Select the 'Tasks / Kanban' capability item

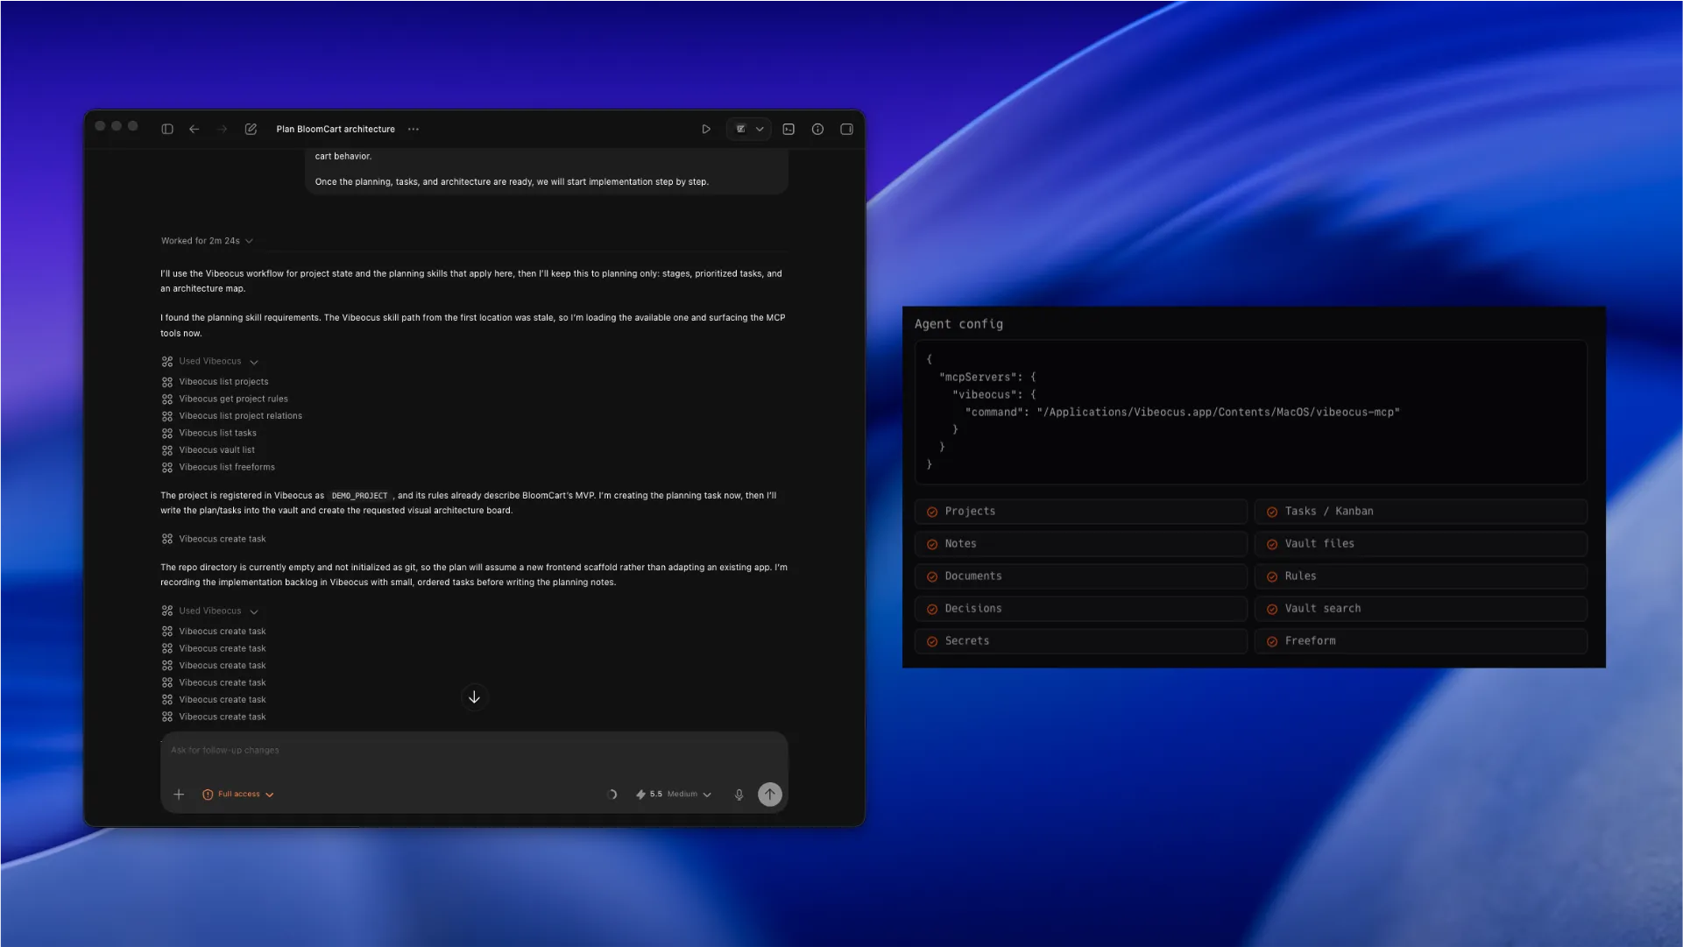(x=1421, y=512)
